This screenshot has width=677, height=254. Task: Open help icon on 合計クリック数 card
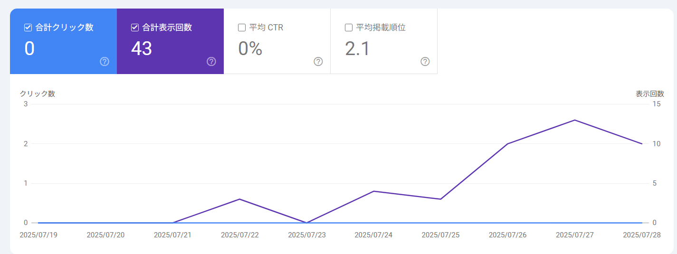click(105, 62)
